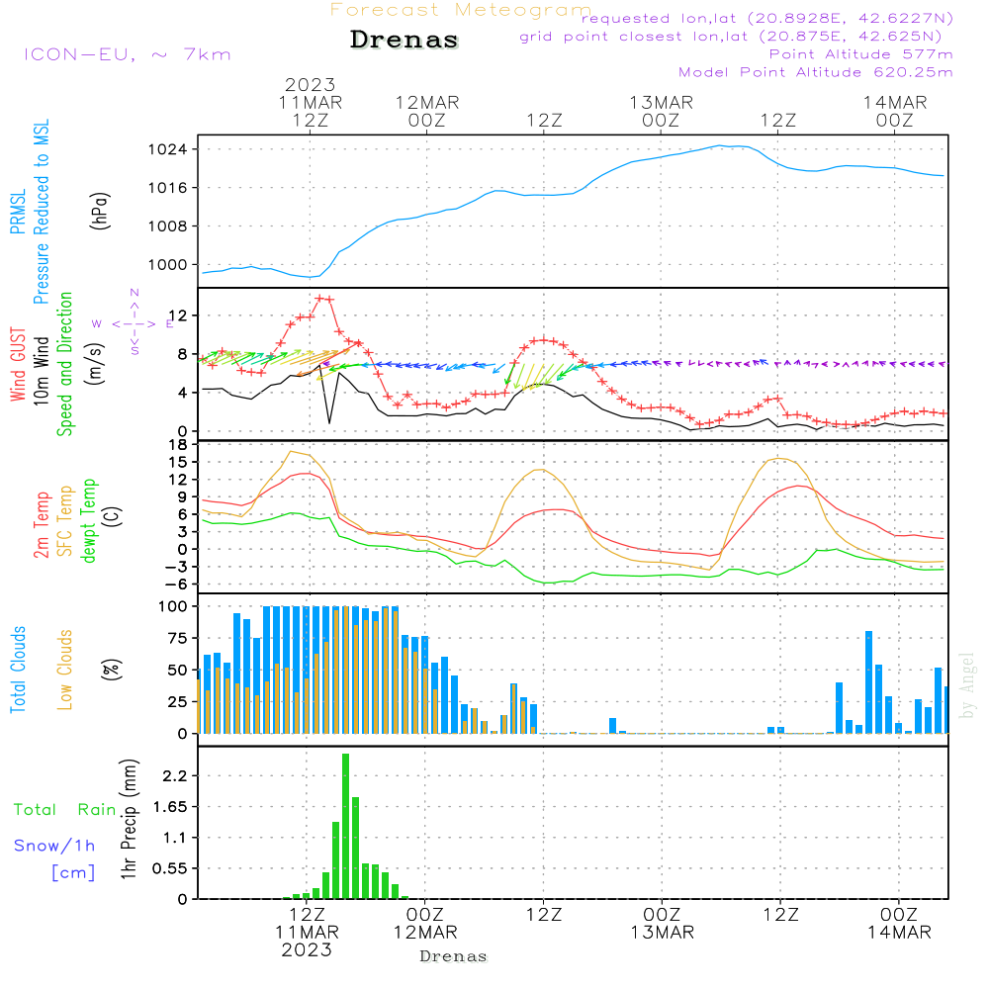Click the N/S/W/E compass direction legend
Screen dimensions: 989x989
[135, 323]
